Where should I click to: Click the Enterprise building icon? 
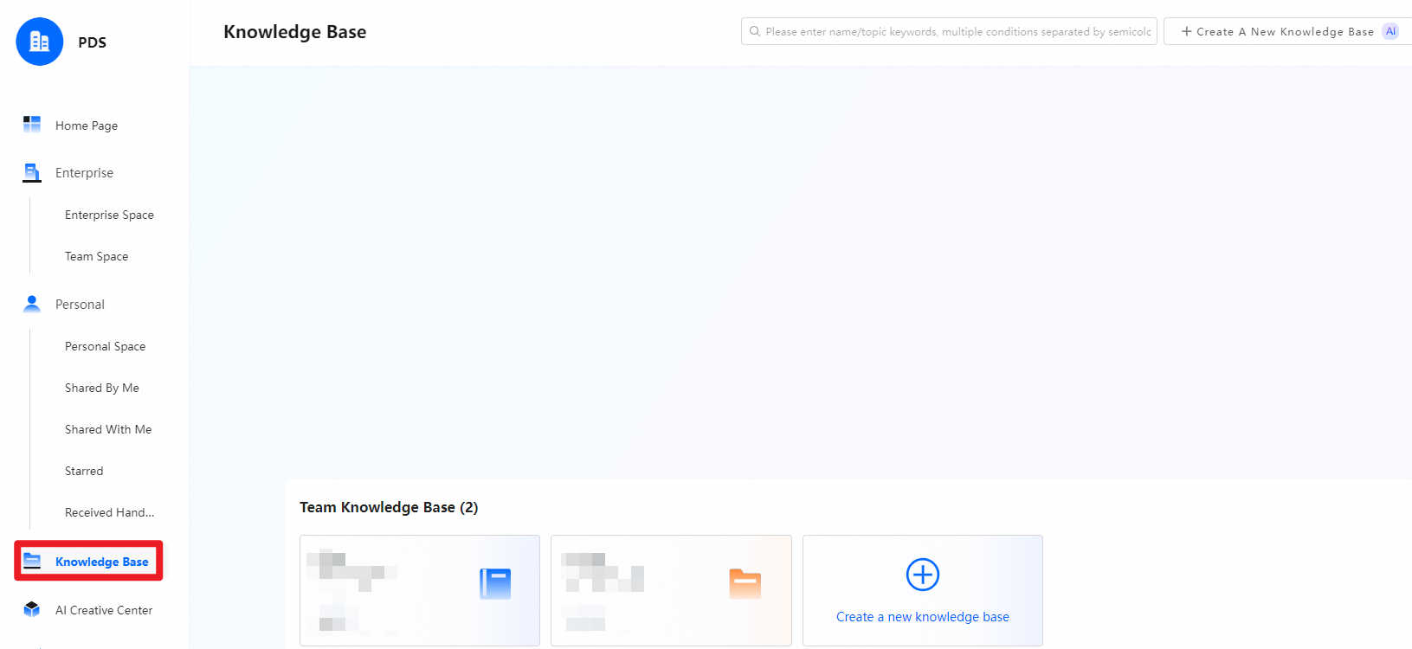[x=32, y=172]
